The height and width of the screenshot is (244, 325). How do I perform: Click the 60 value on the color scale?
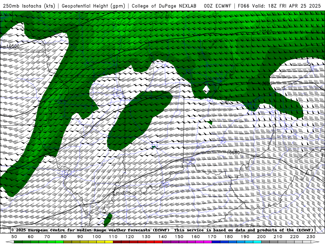point(31,237)
